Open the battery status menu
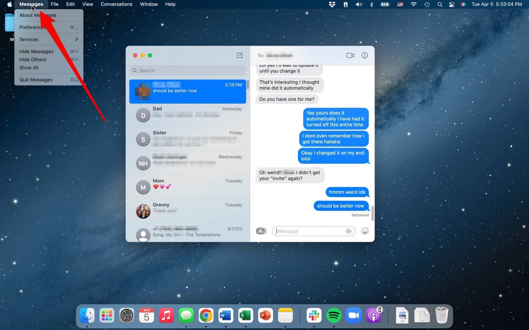 point(385,4)
